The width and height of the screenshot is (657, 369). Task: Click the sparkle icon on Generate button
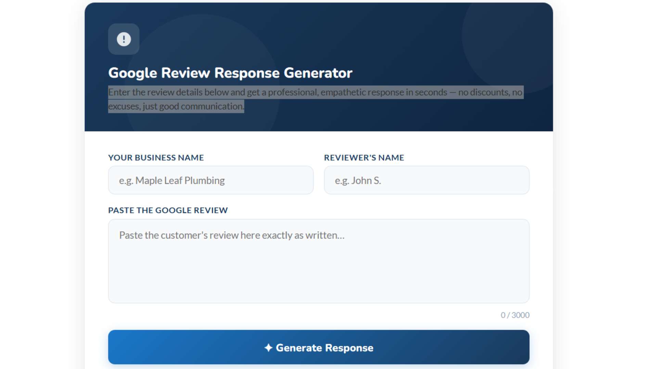tap(268, 347)
